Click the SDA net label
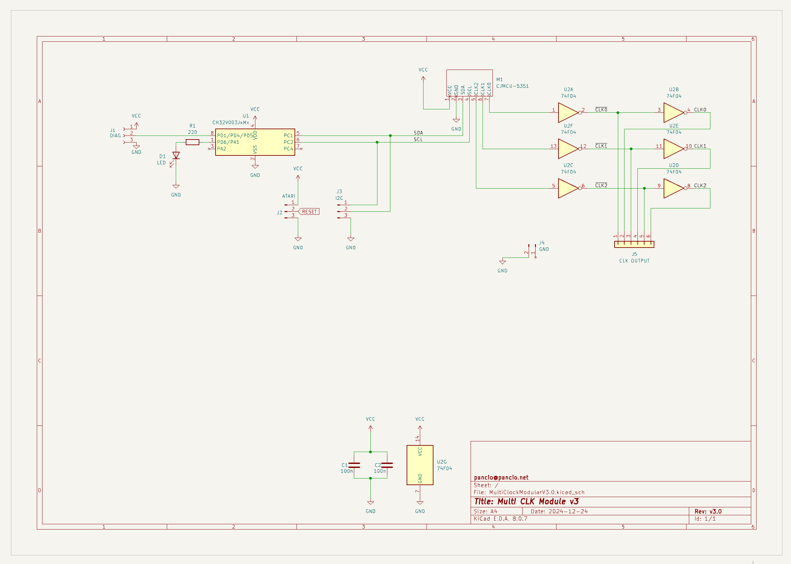The width and height of the screenshot is (791, 564). [418, 133]
